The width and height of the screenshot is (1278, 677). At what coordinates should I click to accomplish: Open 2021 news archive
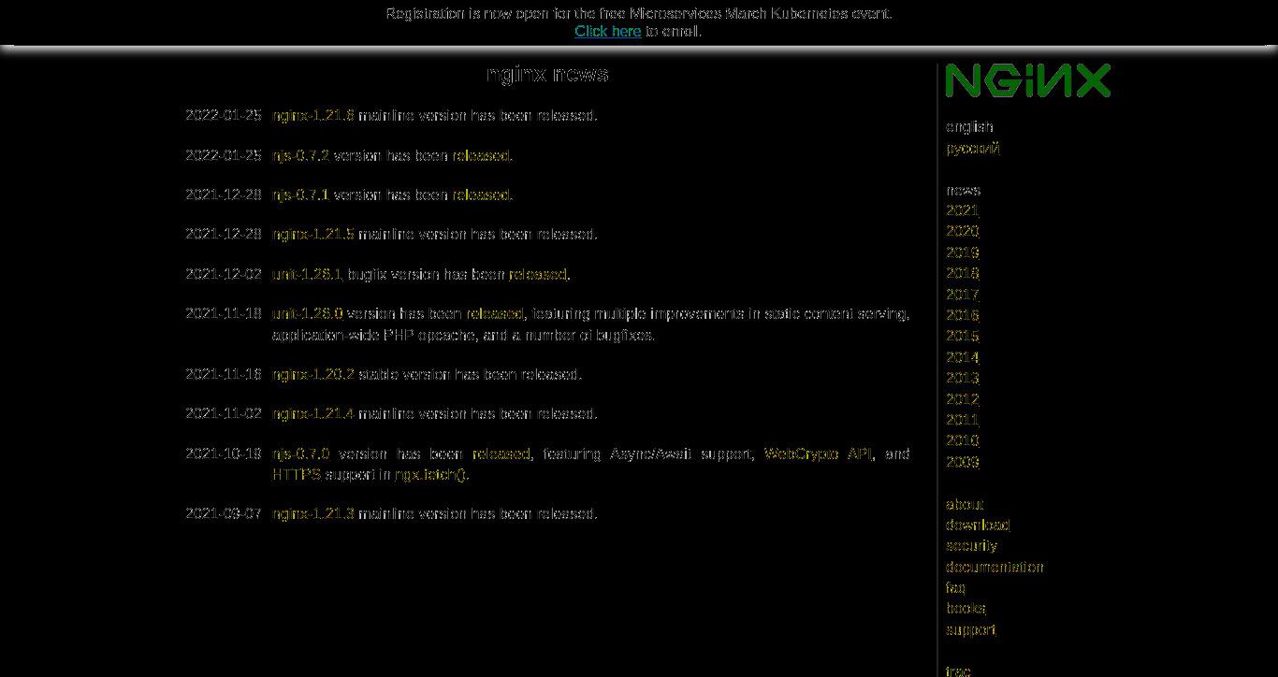[962, 210]
